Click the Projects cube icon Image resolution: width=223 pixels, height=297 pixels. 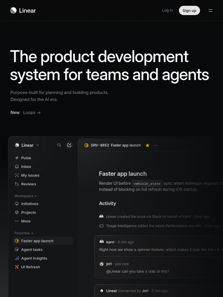click(17, 212)
